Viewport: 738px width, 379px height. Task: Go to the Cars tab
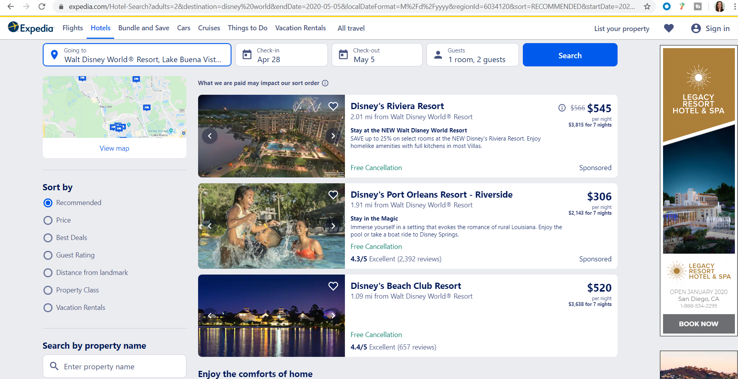(x=184, y=28)
